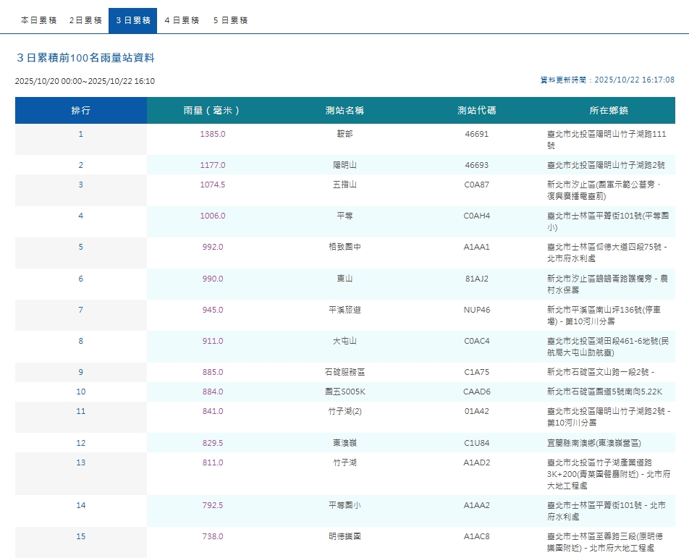
Task: Click station code 81AJ2
Action: point(477,279)
